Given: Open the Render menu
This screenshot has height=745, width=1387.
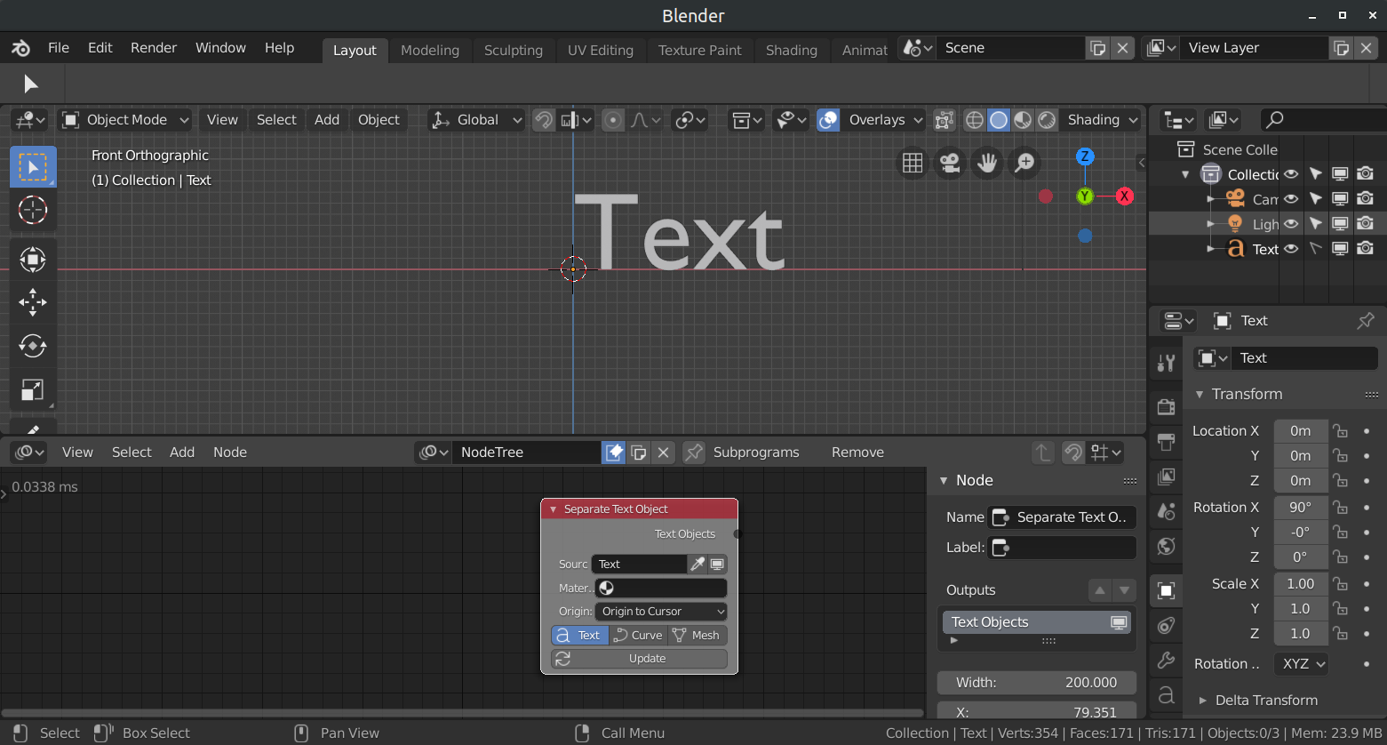Looking at the screenshot, I should pos(153,47).
